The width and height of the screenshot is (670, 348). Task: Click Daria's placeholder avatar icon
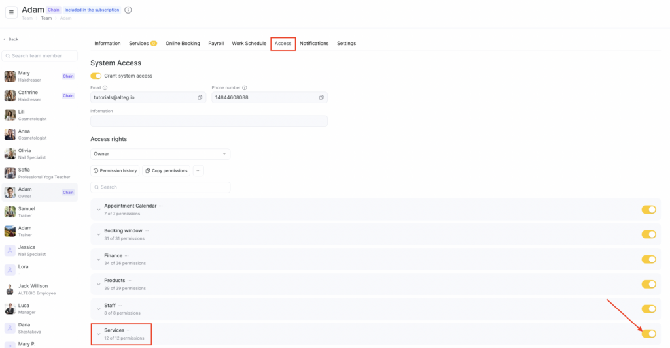(x=10, y=328)
